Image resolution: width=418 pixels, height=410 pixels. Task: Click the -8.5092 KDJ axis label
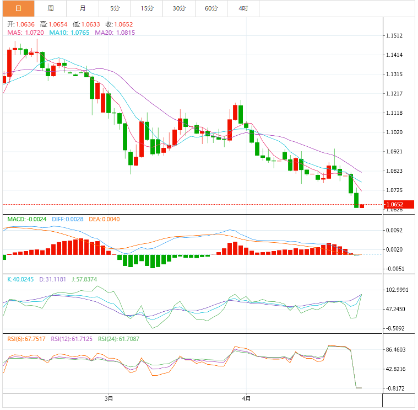[x=395, y=328]
